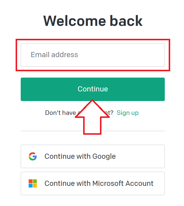Click the Welcome back heading
The image size is (184, 206).
tap(93, 21)
